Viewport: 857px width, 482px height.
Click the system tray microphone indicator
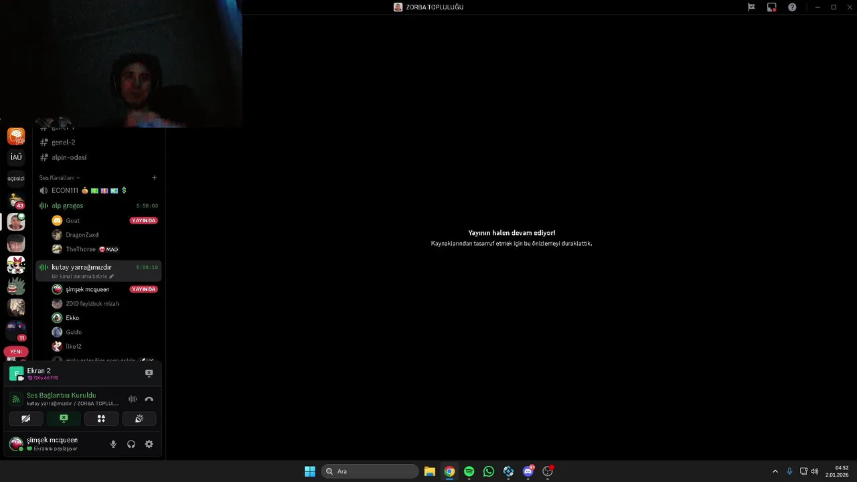(x=789, y=471)
